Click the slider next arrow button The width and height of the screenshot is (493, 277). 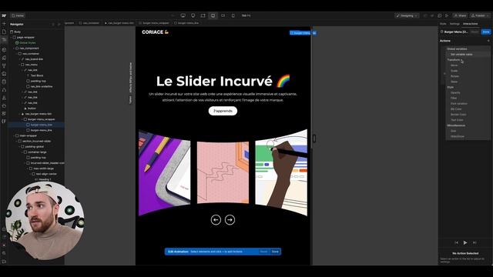(230, 220)
